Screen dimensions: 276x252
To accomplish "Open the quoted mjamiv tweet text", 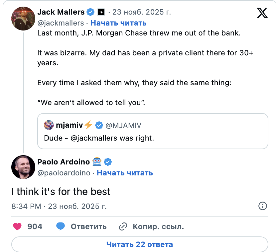I will point(99,138).
